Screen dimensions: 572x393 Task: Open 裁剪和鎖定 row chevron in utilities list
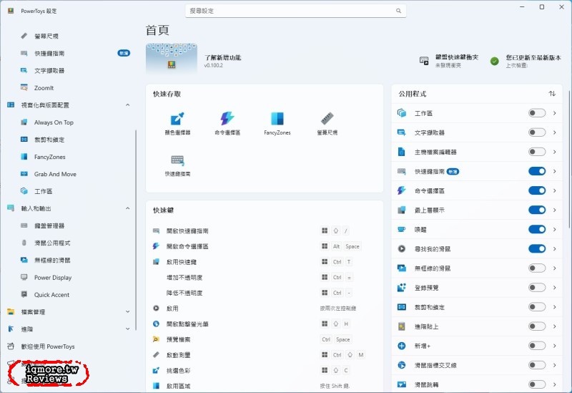coord(555,307)
